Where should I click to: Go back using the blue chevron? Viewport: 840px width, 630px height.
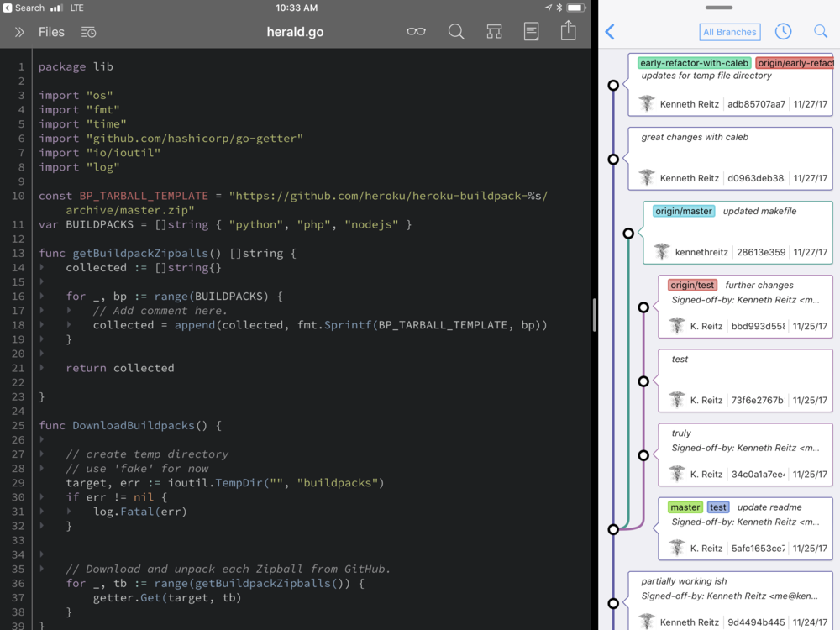(x=610, y=32)
